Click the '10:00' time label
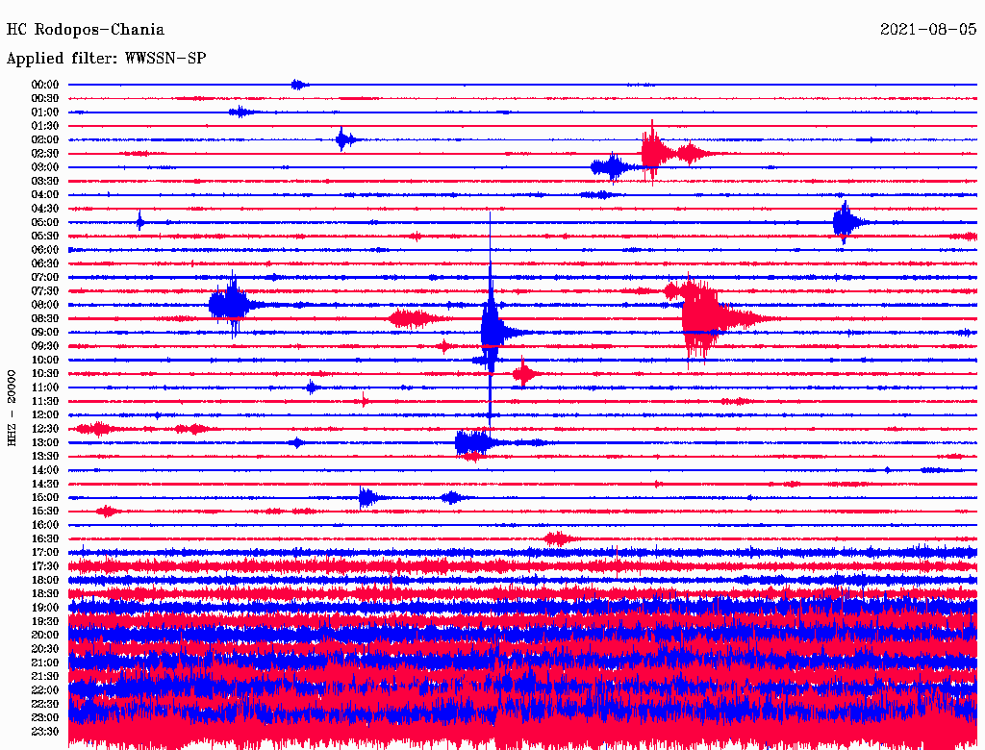 pos(45,360)
